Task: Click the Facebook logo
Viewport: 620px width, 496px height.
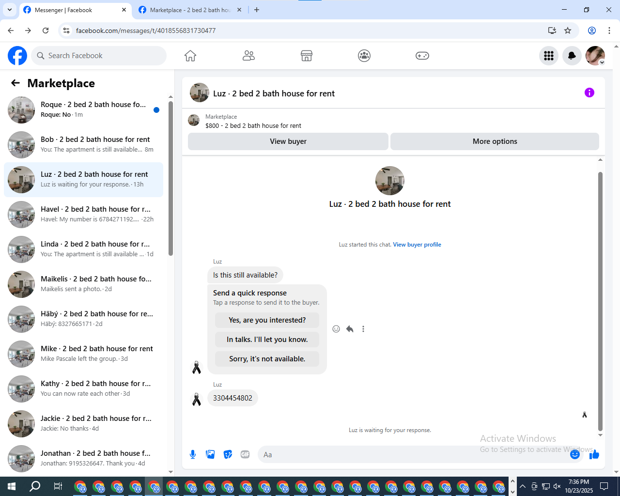Action: point(17,56)
